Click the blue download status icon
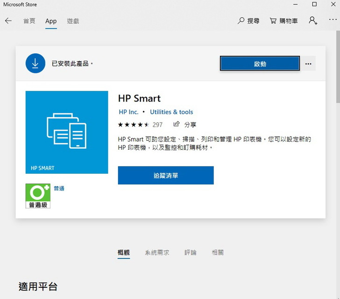This screenshot has width=340, height=299. coord(35,63)
